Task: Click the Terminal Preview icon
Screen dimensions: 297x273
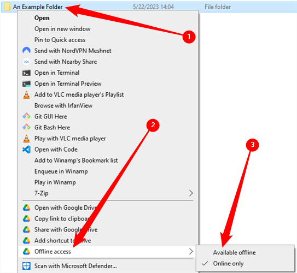Action: 26,84
